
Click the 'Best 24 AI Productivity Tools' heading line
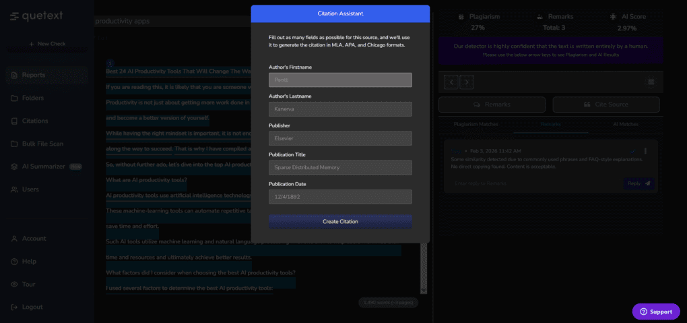coord(178,71)
